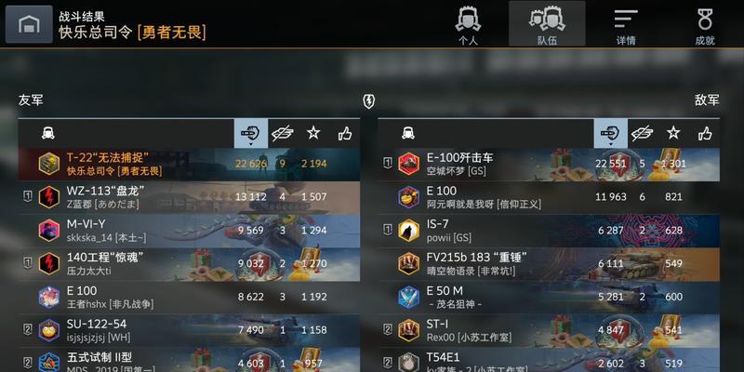Image resolution: width=744 pixels, height=372 pixels.
Task: Open the 个人 personal results tab
Action: click(468, 24)
